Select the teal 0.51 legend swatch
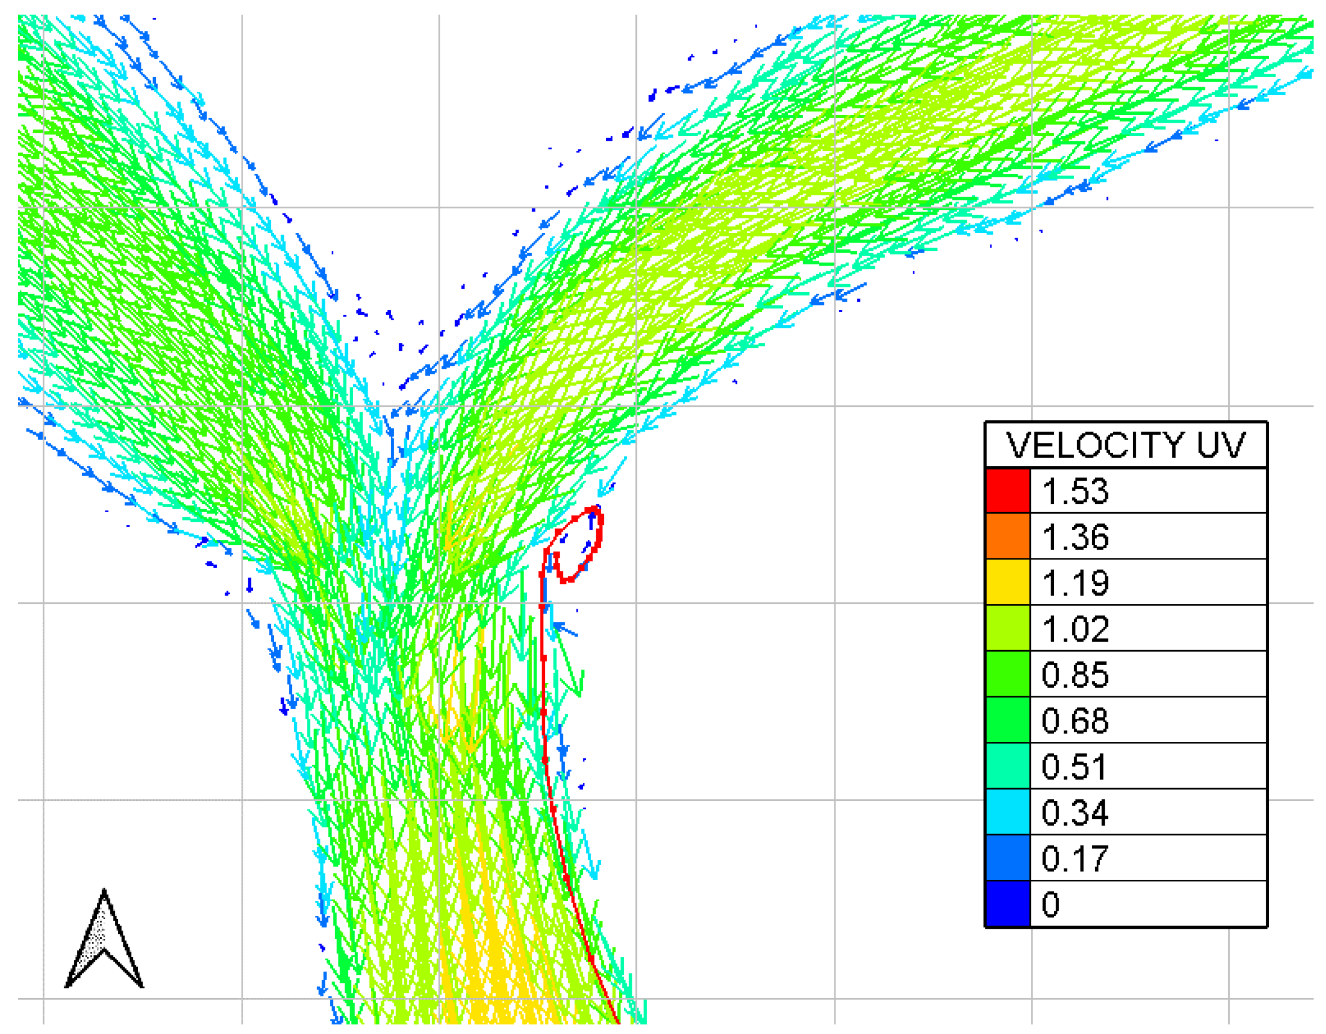The width and height of the screenshot is (1326, 1034). [1008, 767]
